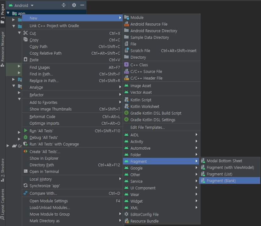Select Show Image Thumbnails entry

coord(72,109)
